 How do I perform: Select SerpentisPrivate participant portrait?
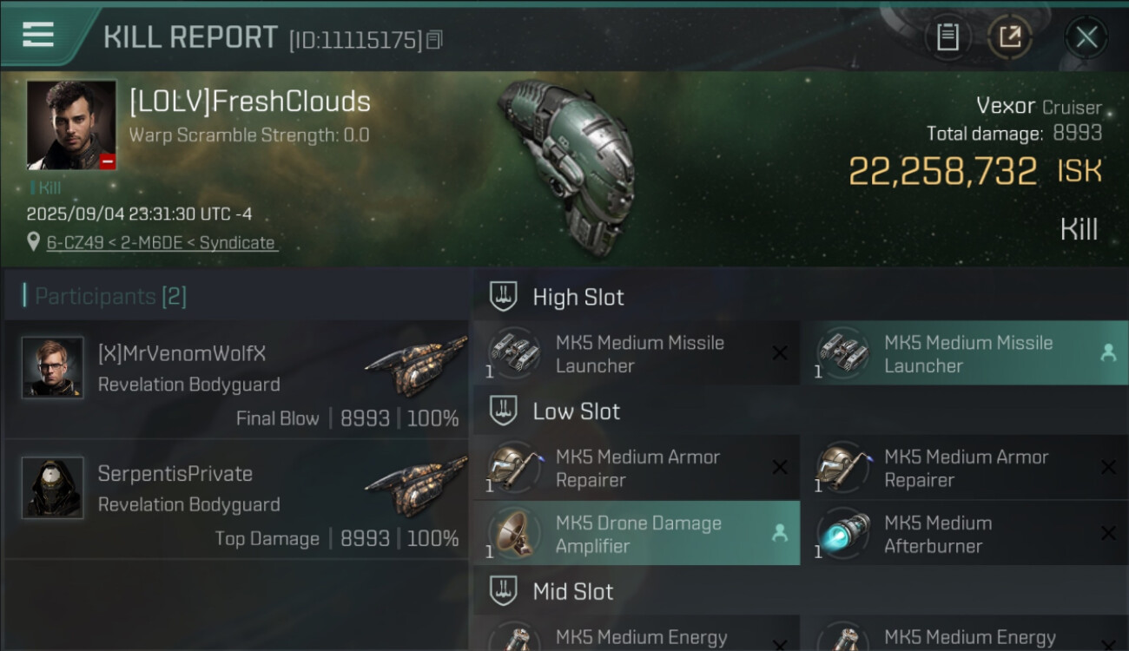click(53, 488)
